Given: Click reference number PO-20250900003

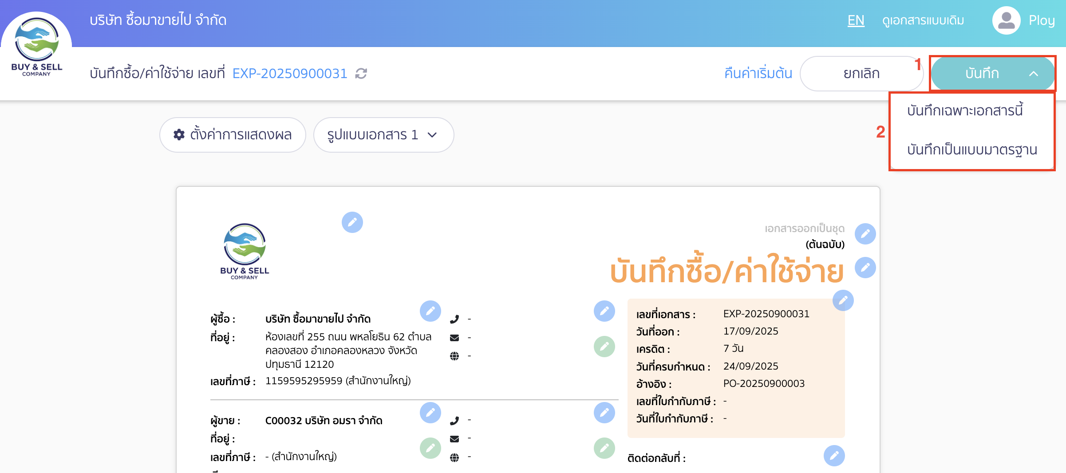Looking at the screenshot, I should pyautogui.click(x=764, y=383).
